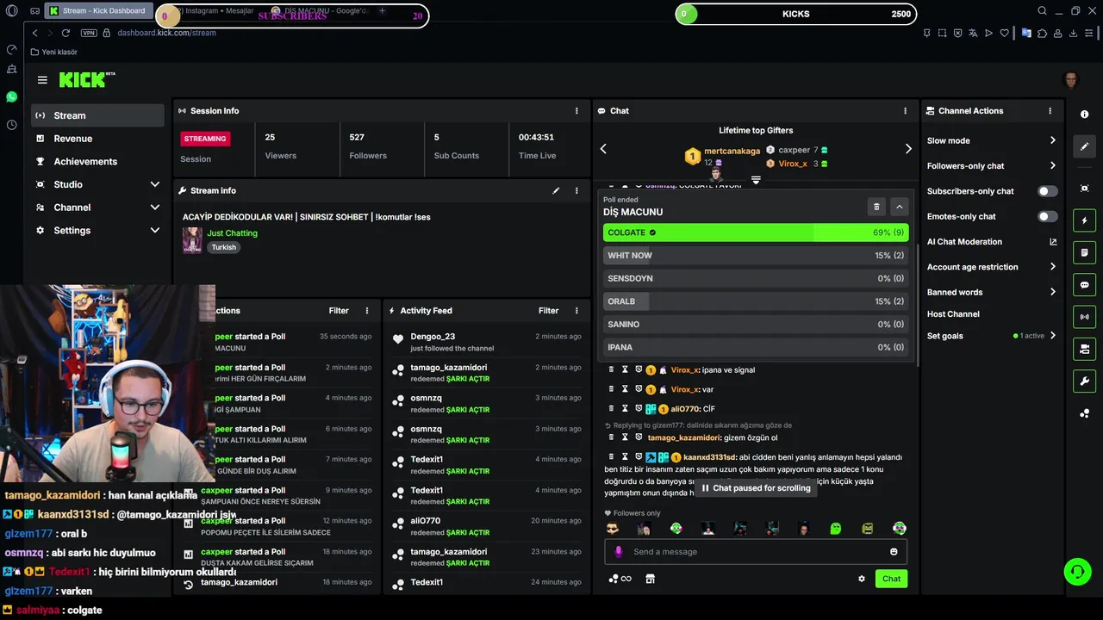Open Slow mode options arrow
This screenshot has width=1103, height=620.
[x=1052, y=140]
